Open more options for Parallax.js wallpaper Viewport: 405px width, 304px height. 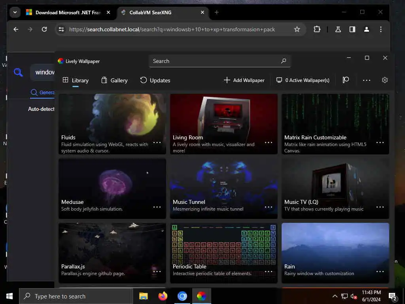pyautogui.click(x=157, y=272)
